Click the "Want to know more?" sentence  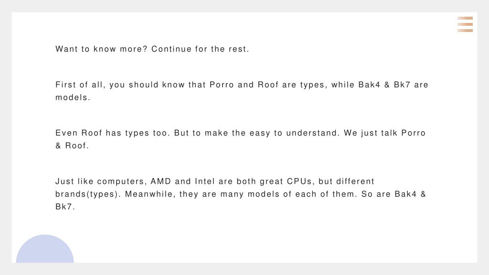(101, 49)
